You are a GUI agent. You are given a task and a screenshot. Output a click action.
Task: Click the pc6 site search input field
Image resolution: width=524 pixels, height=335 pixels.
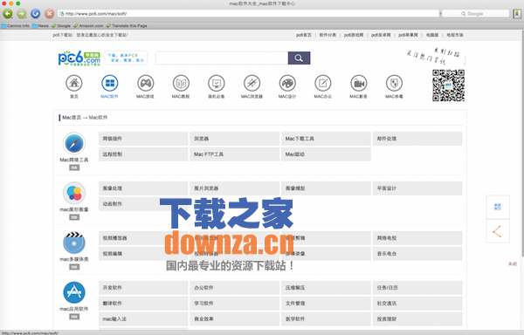pos(222,58)
